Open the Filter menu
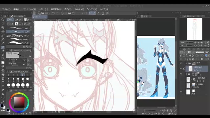Screen dimensions: 210x118 (x=79, y=9)
